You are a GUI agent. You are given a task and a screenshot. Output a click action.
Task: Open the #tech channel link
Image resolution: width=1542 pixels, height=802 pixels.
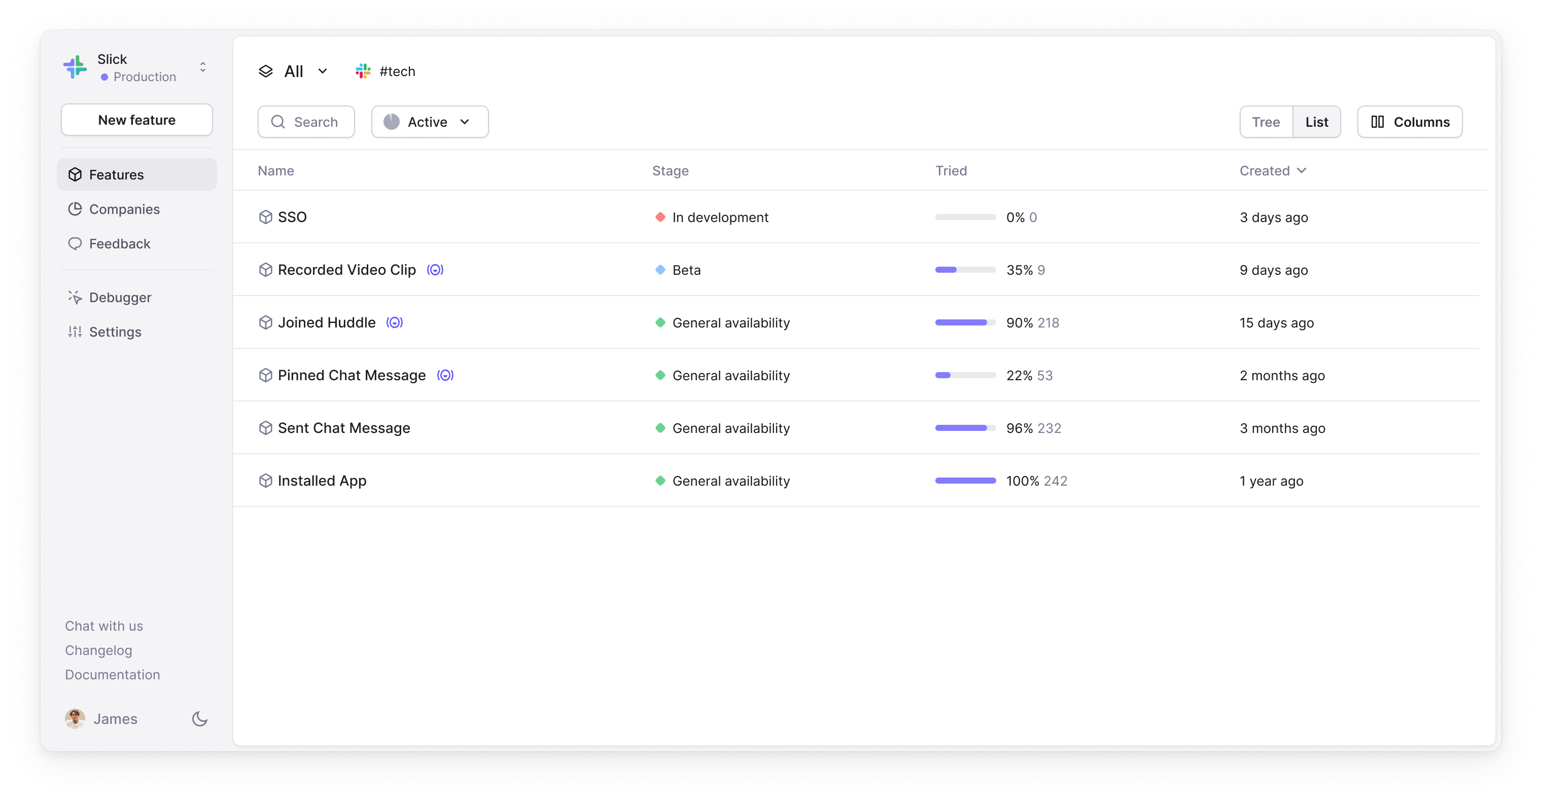[x=398, y=72]
